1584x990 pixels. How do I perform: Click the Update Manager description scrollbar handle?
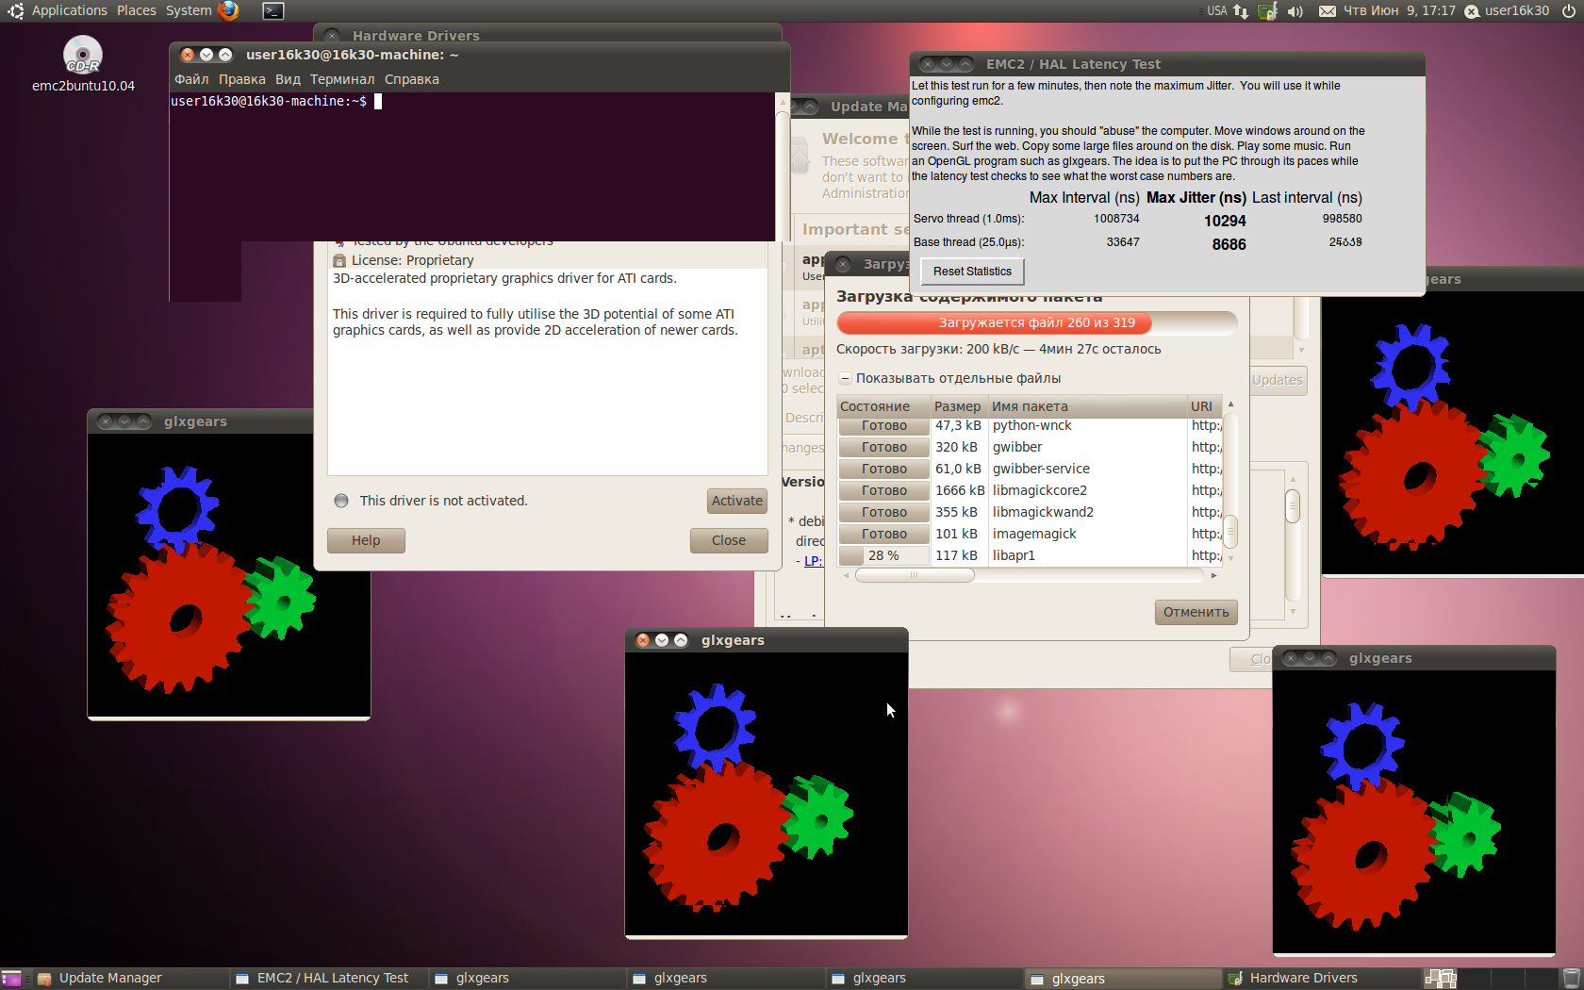(1293, 506)
